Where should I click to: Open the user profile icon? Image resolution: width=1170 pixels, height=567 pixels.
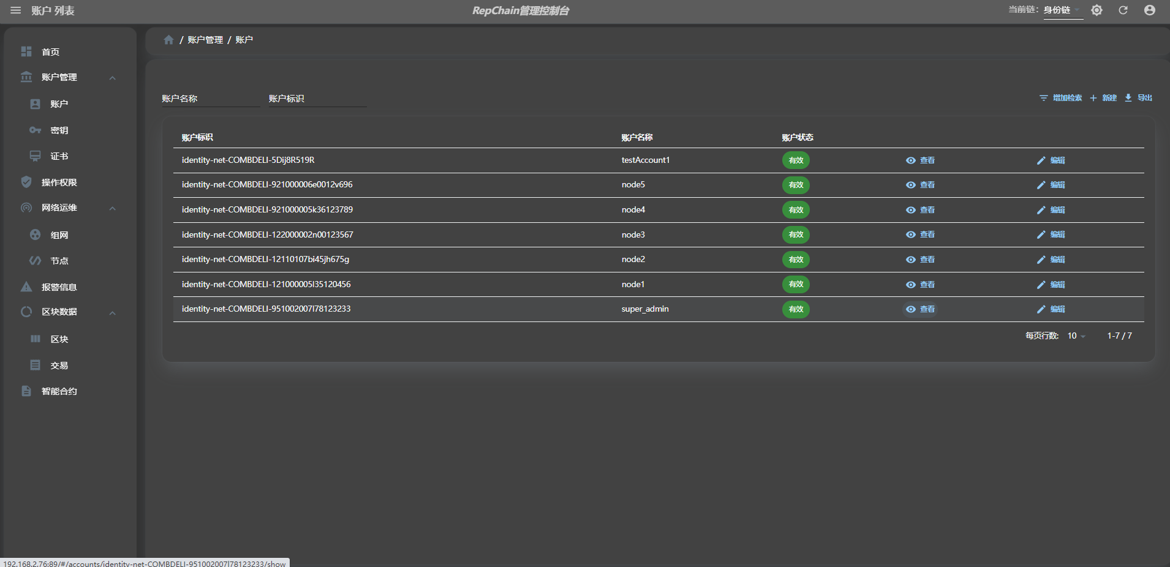coord(1150,10)
